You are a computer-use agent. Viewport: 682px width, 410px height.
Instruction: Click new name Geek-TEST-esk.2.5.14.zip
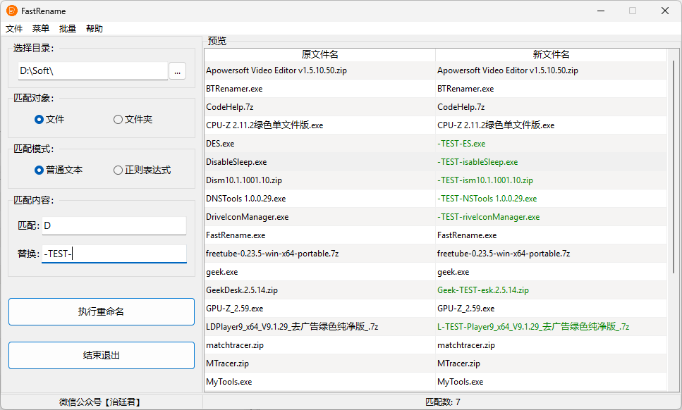(483, 290)
